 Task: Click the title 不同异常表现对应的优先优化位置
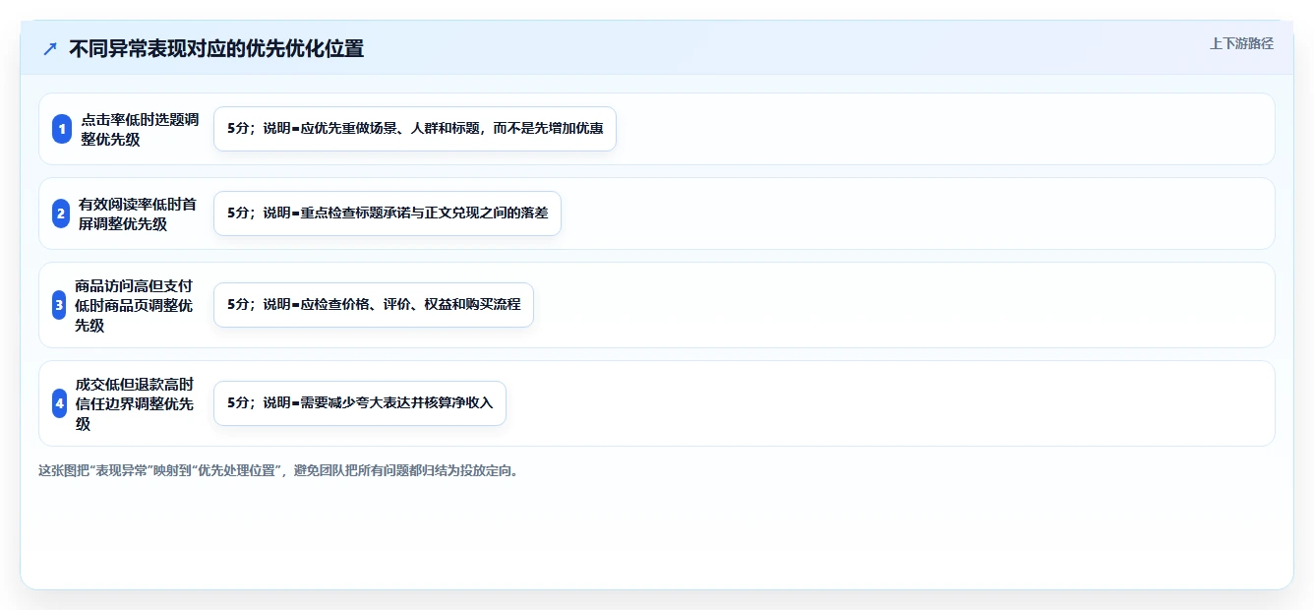[x=216, y=48]
